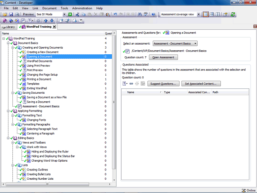The image size is (257, 193).
Task: Click the Suggest Questions button
Action: pos(163,84)
